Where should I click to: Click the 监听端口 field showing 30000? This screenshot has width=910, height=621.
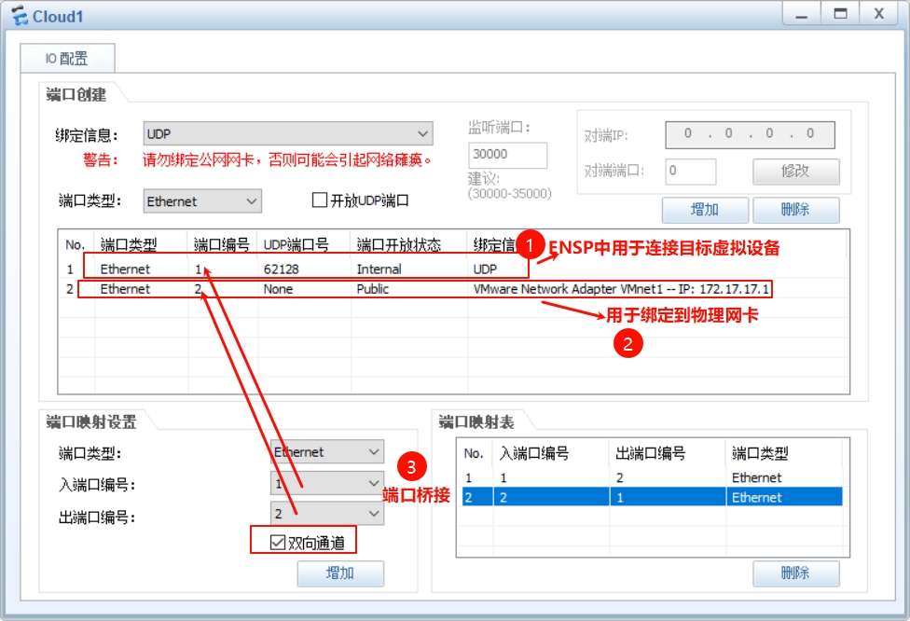(507, 155)
